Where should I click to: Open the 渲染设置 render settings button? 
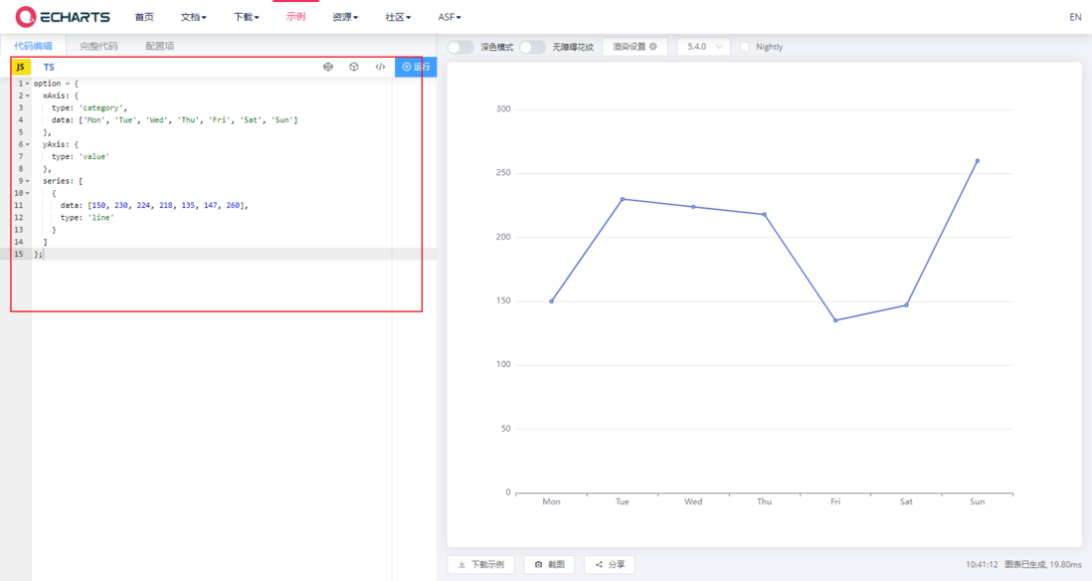635,47
